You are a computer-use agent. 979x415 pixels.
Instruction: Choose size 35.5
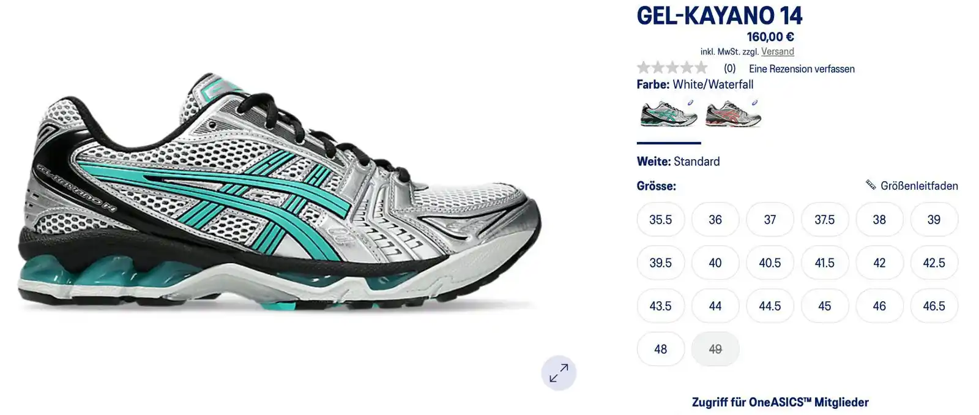[660, 220]
